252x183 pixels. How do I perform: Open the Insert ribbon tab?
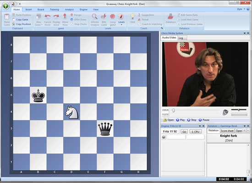(x=28, y=10)
